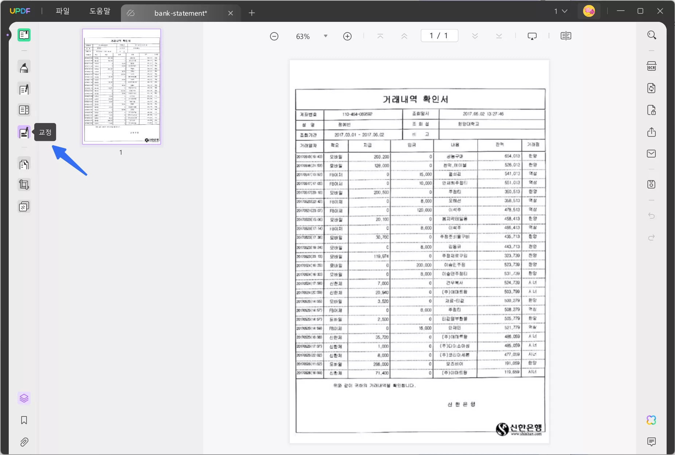Open the Convert PDF icon

651,88
